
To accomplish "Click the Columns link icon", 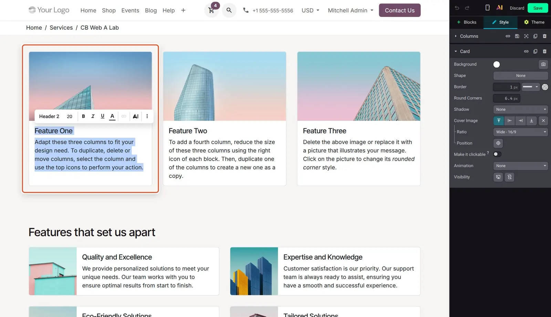I will 508,36.
